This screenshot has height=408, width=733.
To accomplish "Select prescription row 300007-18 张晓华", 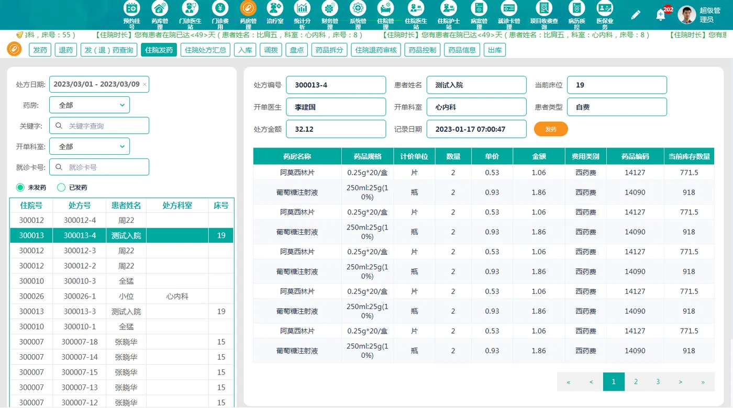I will 121,342.
